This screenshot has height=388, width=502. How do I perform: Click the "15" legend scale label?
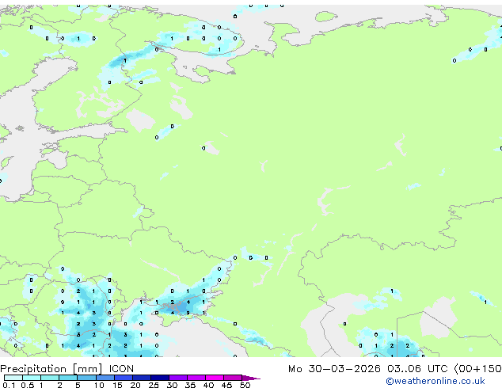(117, 385)
